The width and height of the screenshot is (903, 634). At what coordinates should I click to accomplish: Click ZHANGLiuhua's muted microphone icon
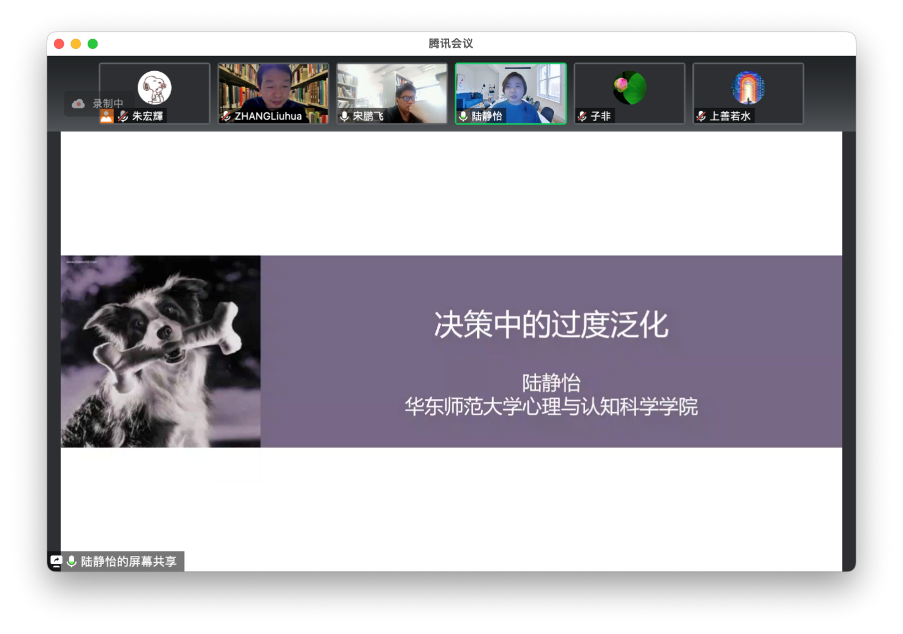pyautogui.click(x=226, y=116)
